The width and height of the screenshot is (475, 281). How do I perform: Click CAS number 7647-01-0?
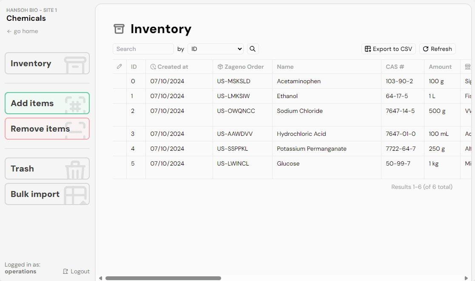(401, 134)
